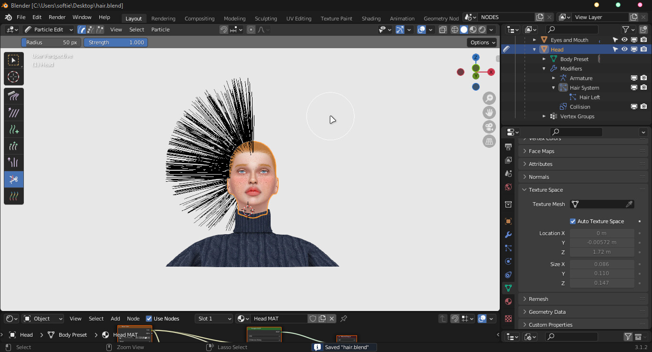Expand the Normals panel

coord(583,177)
